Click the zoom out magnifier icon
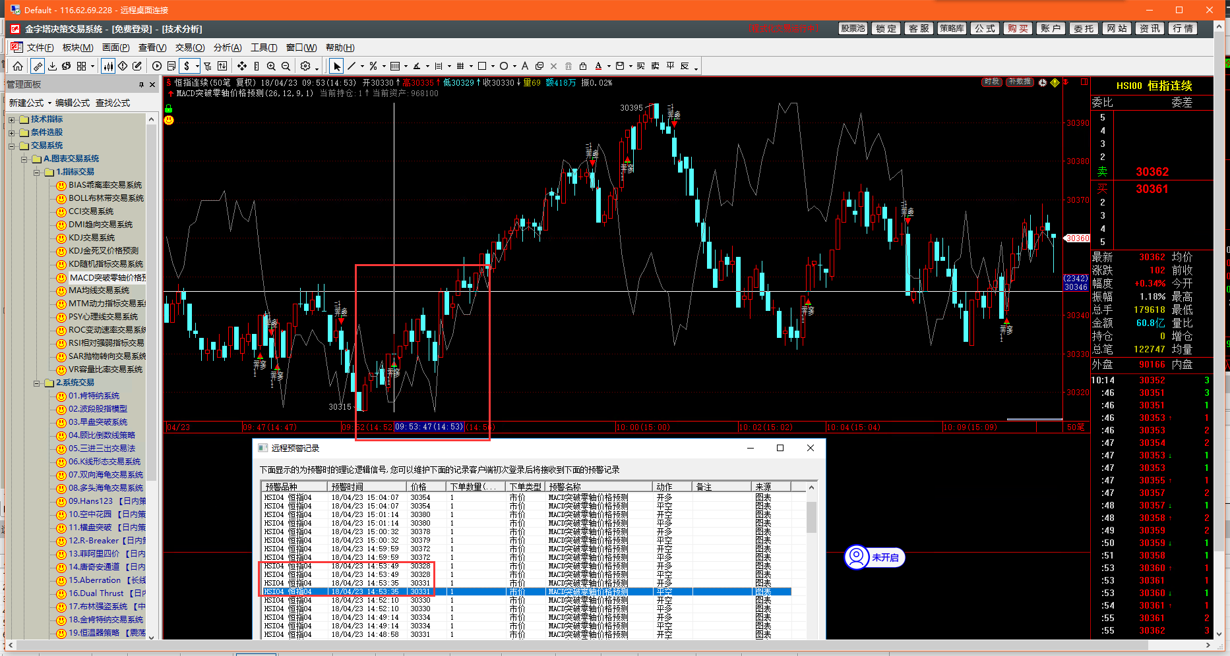 click(x=286, y=66)
